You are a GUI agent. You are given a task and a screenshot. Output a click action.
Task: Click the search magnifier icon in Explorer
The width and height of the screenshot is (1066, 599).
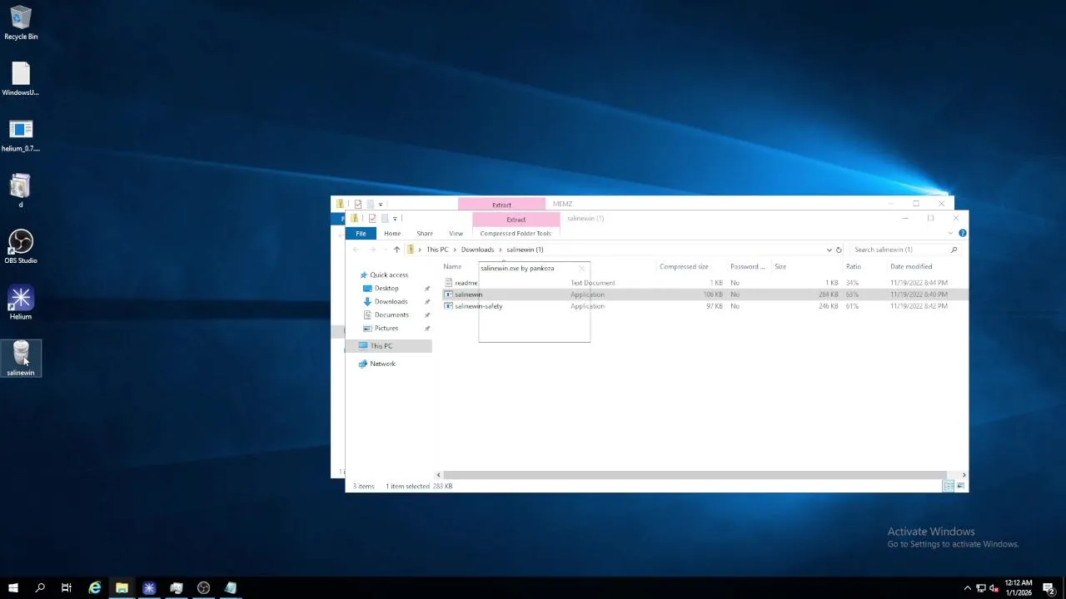click(954, 250)
